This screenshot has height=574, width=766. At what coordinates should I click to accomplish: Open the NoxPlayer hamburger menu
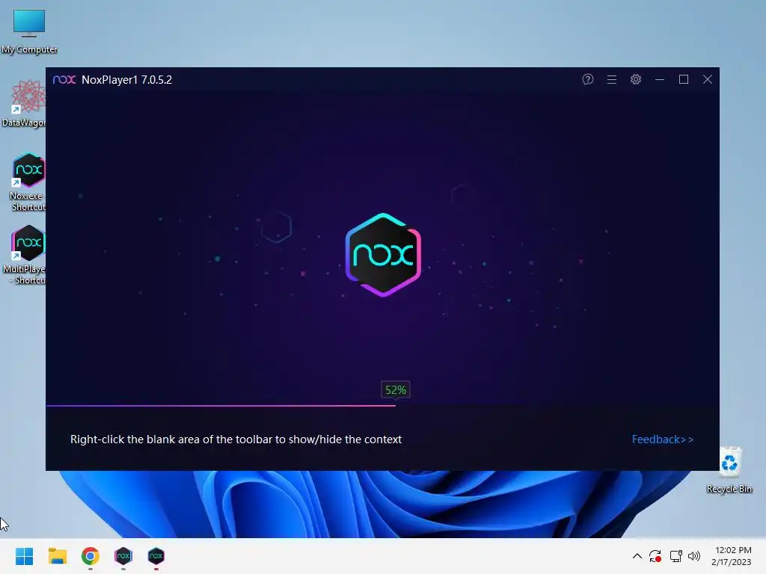click(x=612, y=79)
